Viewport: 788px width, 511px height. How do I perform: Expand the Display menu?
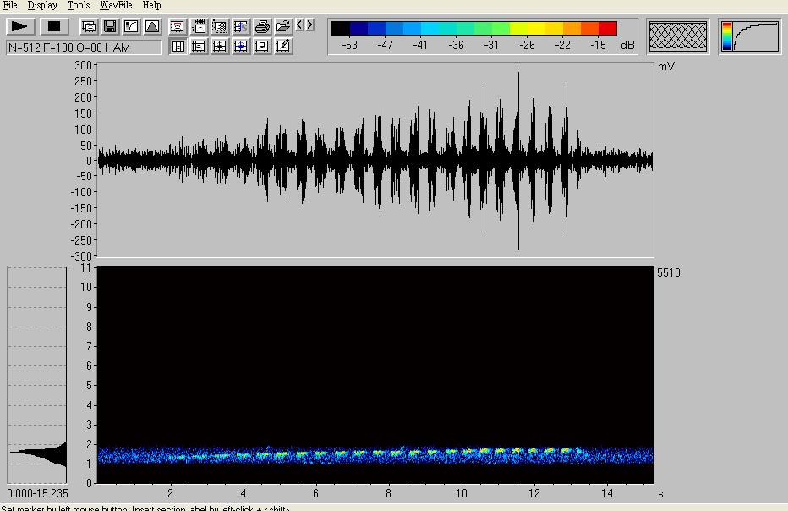click(x=42, y=5)
